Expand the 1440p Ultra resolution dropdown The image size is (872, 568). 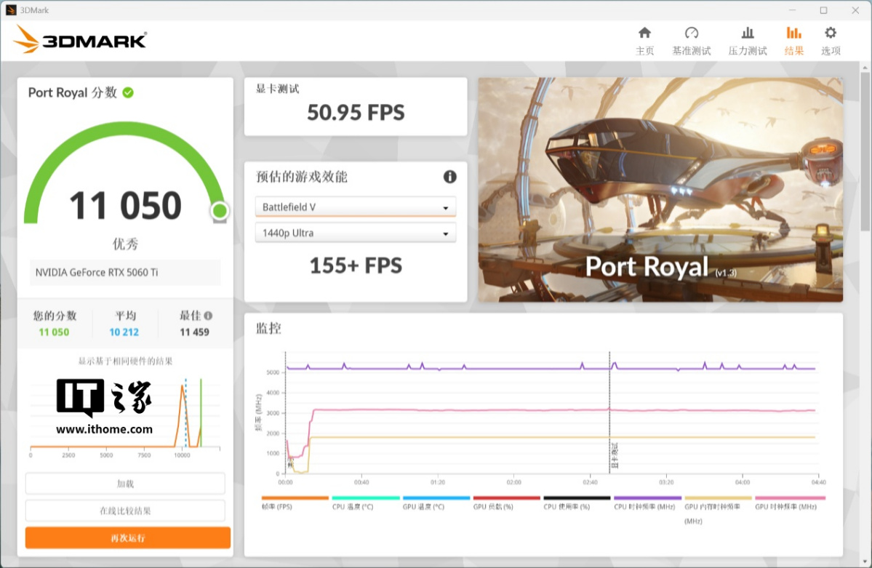coord(356,233)
